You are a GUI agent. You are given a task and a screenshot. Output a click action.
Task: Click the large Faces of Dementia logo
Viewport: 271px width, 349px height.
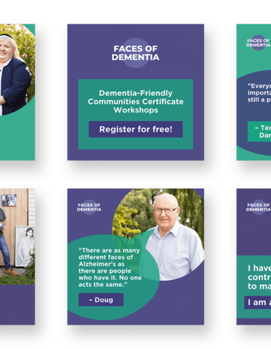[x=135, y=53]
